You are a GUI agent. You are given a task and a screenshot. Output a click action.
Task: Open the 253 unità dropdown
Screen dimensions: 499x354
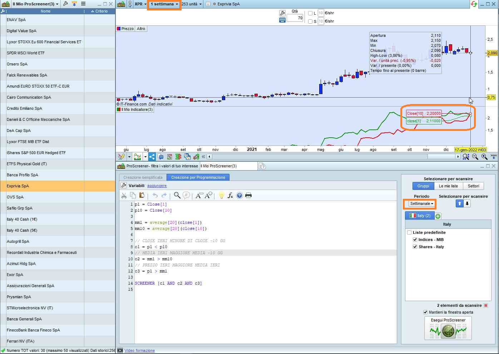pyautogui.click(x=192, y=4)
